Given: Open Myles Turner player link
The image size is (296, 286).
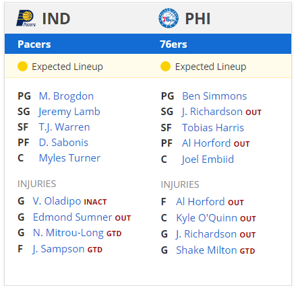Looking at the screenshot, I should coord(69,158).
